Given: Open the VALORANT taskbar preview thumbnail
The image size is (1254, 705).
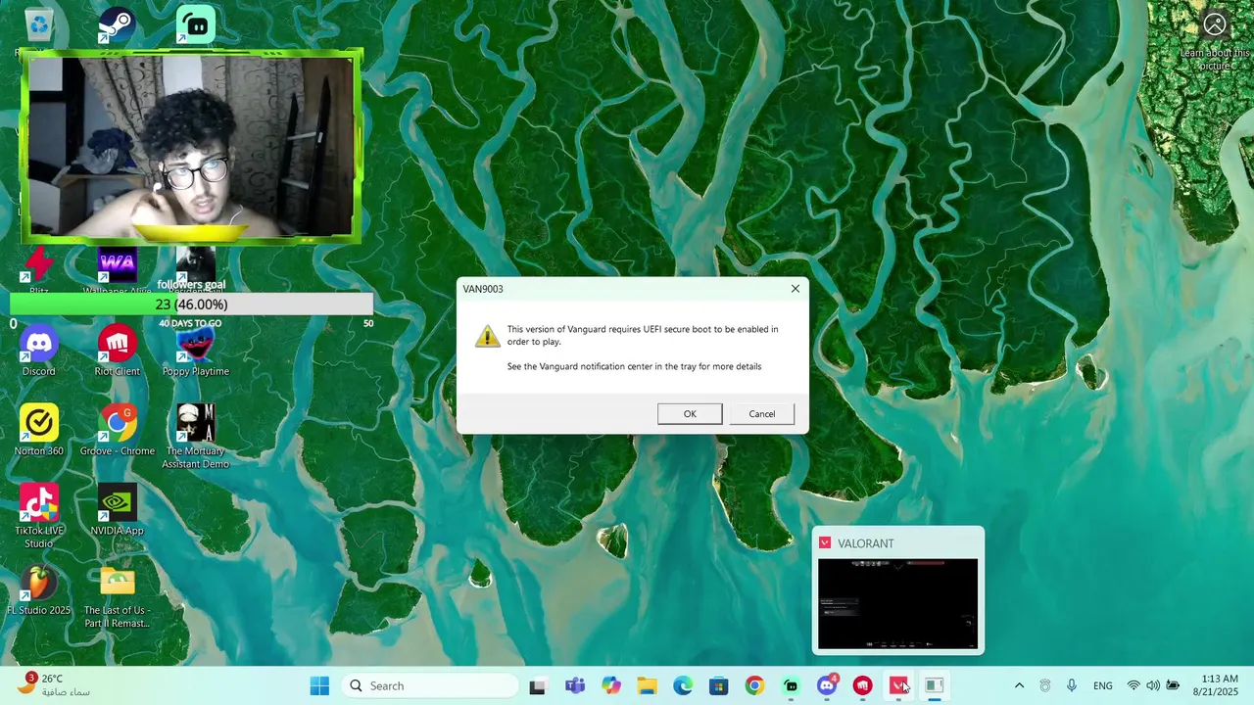Looking at the screenshot, I should tap(898, 603).
